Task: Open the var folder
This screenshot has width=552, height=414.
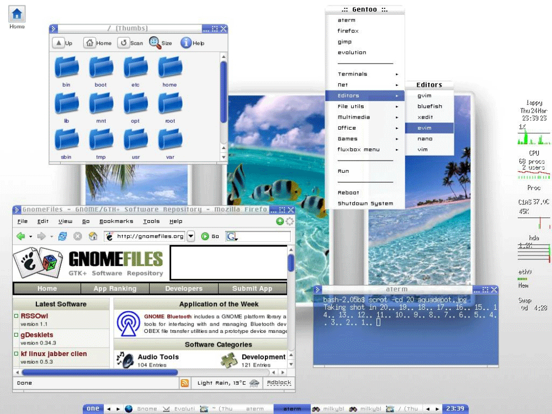Action: coord(169,144)
